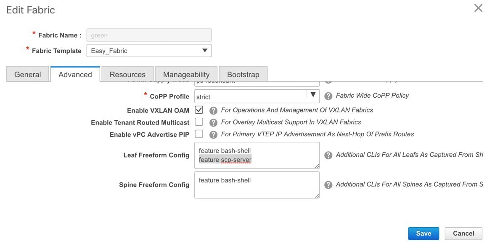Enable Tenant Routed Multicast checkbox

click(199, 122)
